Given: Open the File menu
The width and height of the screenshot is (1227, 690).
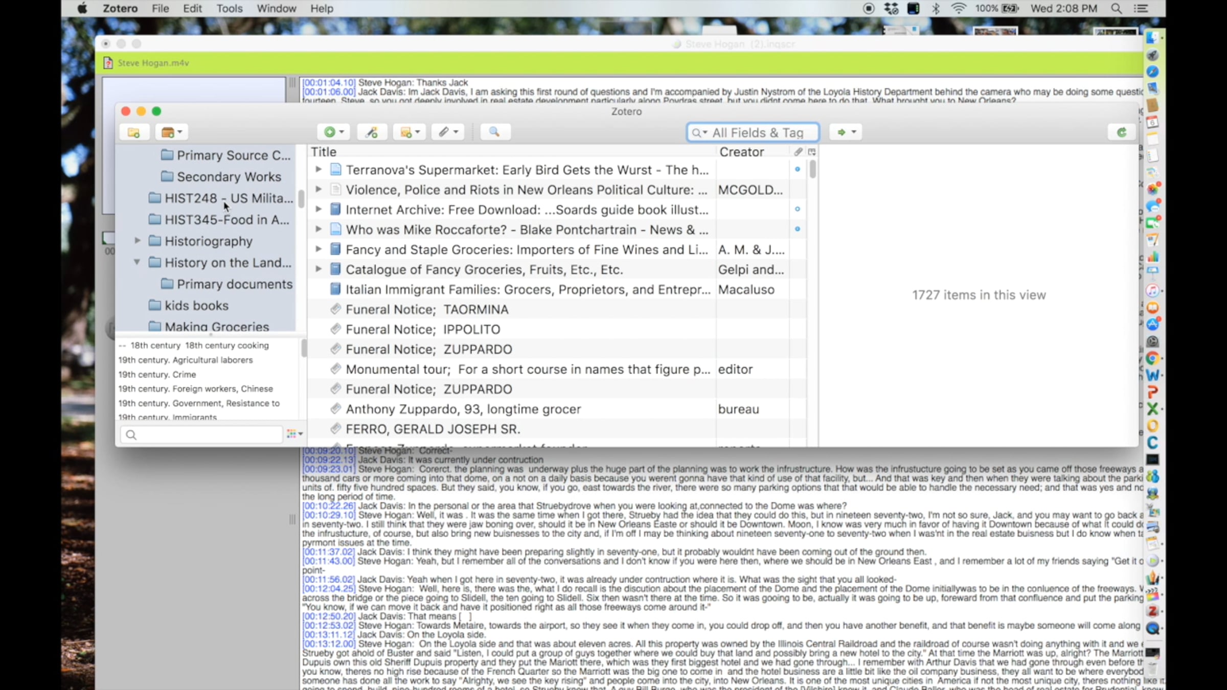Looking at the screenshot, I should pos(160,9).
